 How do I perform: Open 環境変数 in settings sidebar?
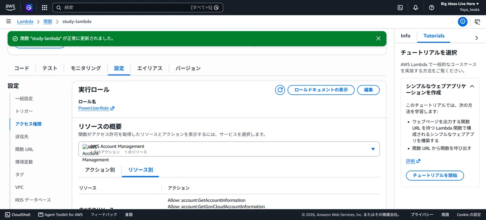point(24,162)
